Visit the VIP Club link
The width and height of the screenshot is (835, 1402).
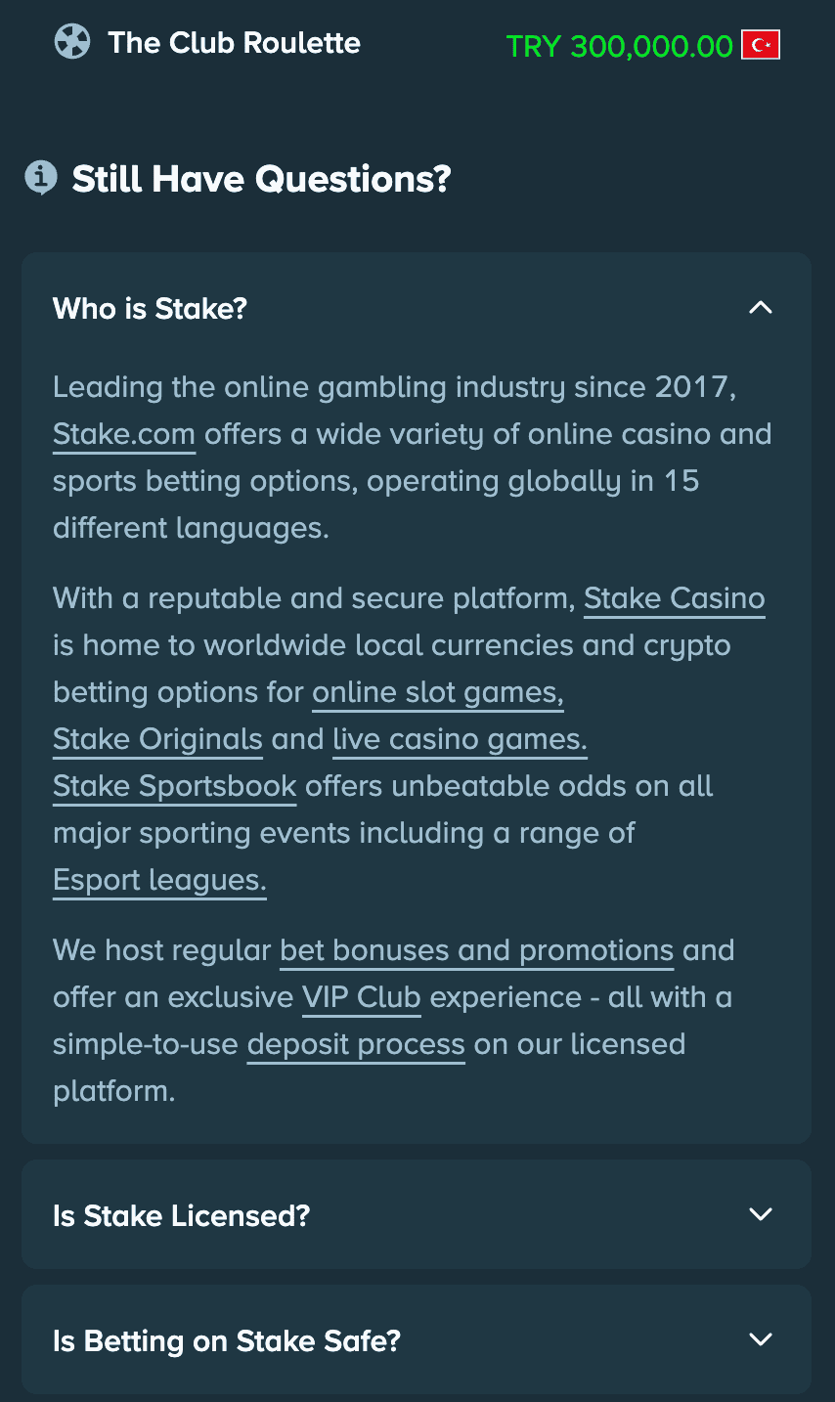(x=361, y=997)
